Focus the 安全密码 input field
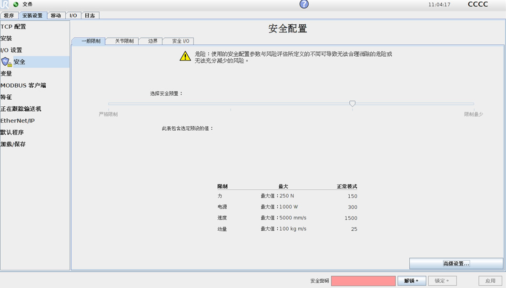The height and width of the screenshot is (288, 506). (363, 281)
